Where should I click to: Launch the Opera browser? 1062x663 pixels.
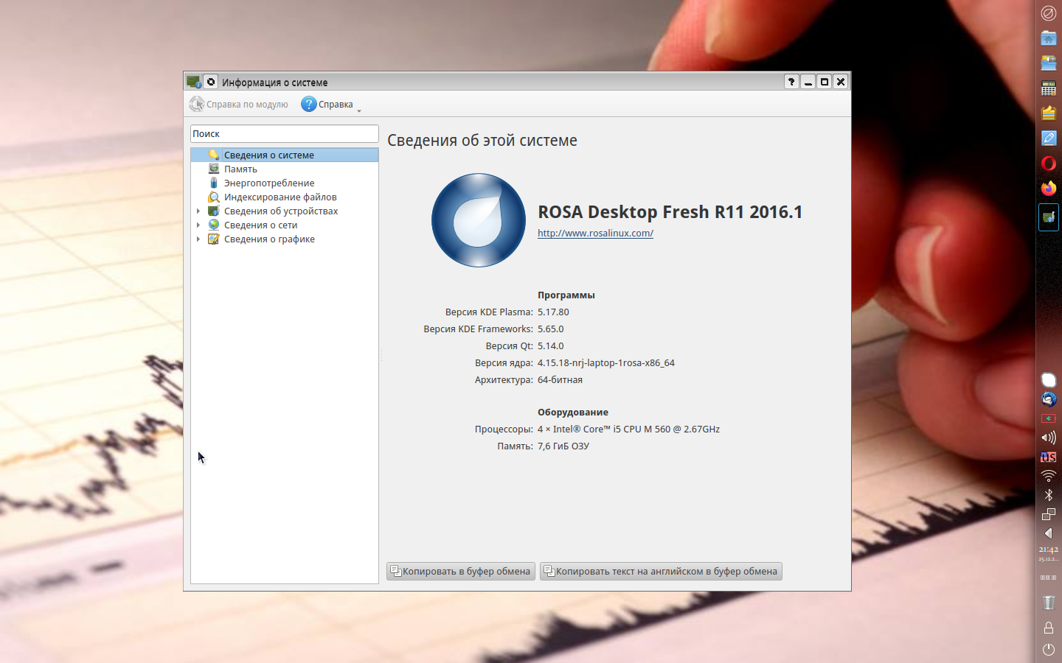click(x=1048, y=163)
